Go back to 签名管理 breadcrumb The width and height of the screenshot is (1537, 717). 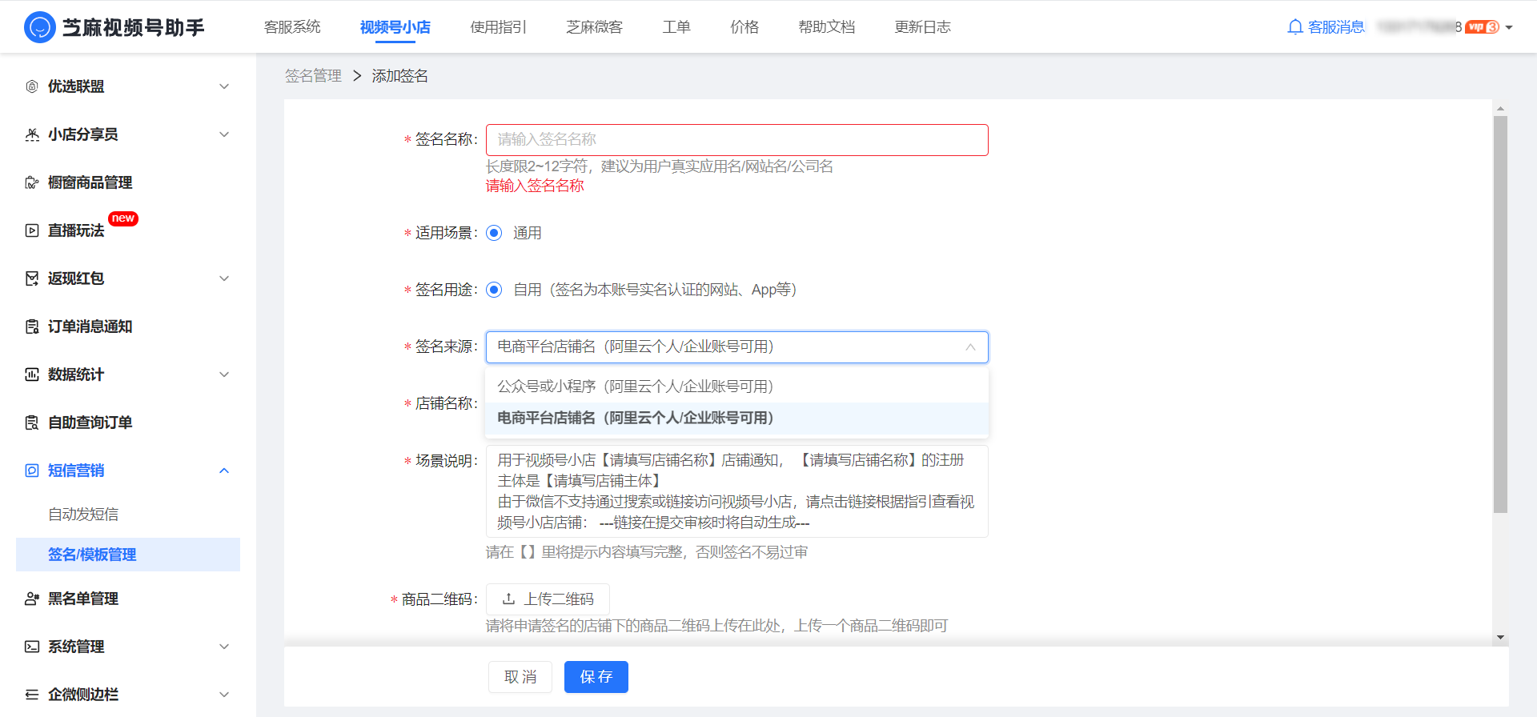313,76
